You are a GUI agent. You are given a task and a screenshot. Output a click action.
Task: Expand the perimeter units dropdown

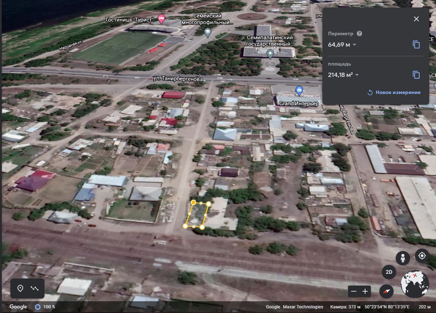354,45
